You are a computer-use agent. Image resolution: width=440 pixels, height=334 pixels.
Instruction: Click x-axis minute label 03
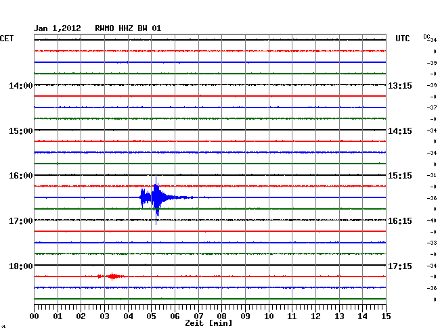tap(104, 316)
